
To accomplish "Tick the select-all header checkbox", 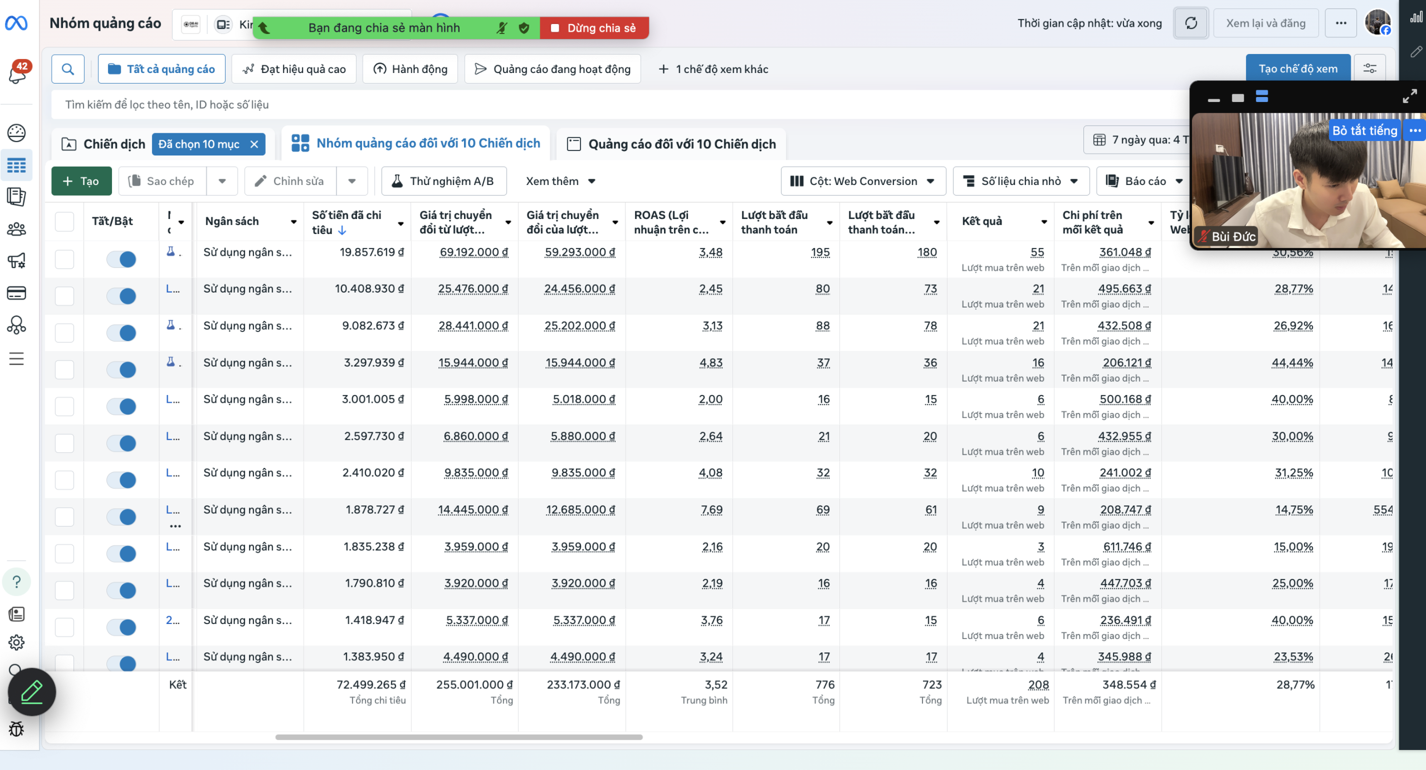I will [x=65, y=222].
